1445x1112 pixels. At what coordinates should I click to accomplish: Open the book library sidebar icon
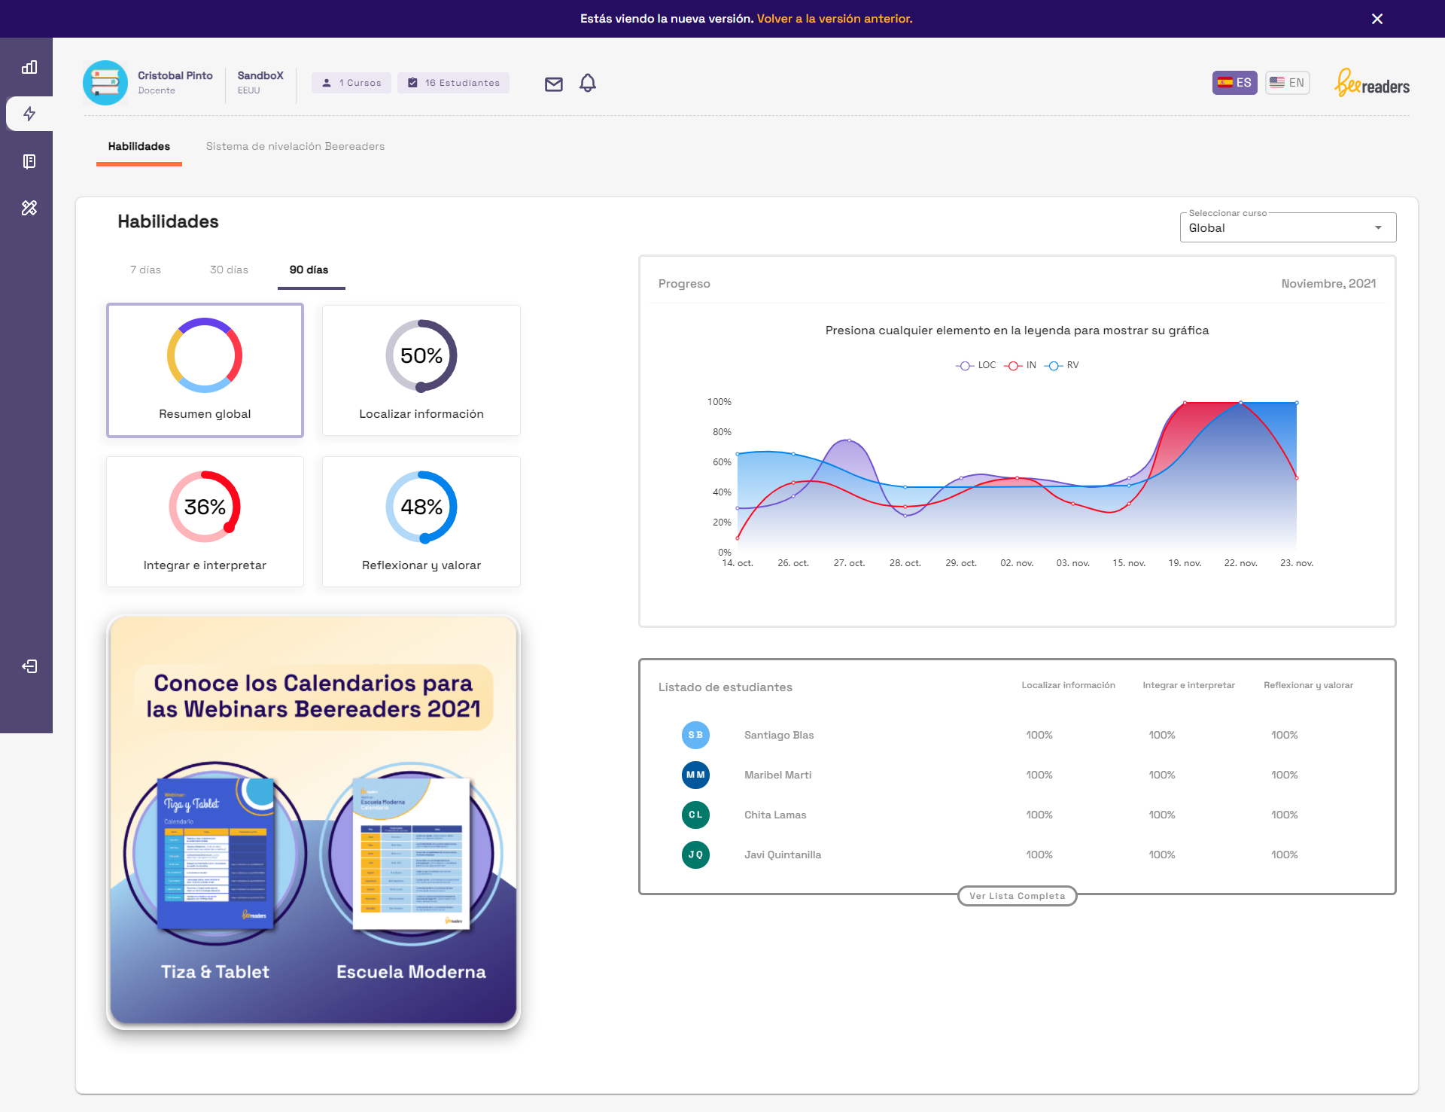click(x=29, y=161)
